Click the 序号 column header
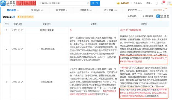This screenshot has width=172, height=100. pos(7,24)
